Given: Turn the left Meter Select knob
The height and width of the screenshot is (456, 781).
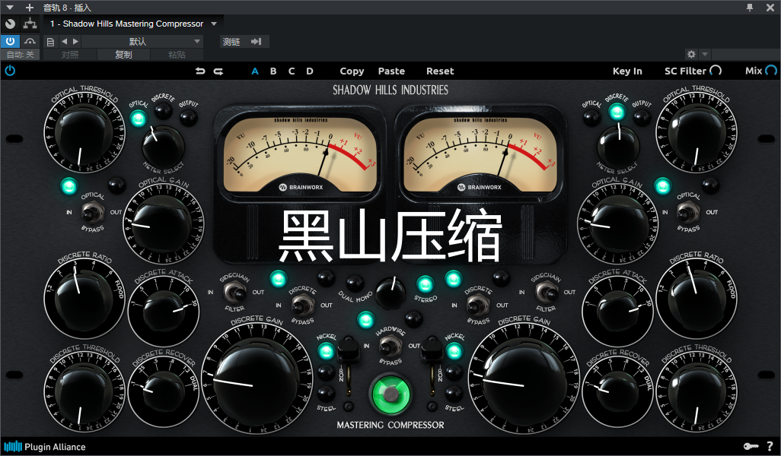Looking at the screenshot, I should pos(163,145).
